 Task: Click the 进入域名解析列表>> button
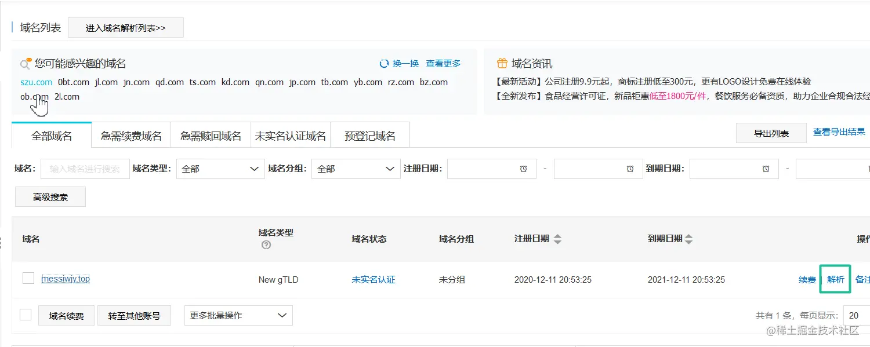click(x=126, y=28)
